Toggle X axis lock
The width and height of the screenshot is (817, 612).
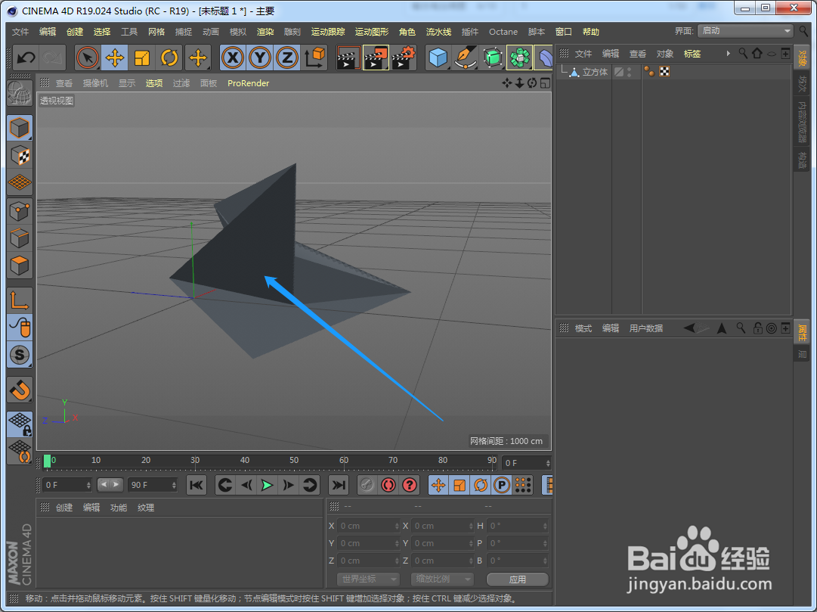233,58
